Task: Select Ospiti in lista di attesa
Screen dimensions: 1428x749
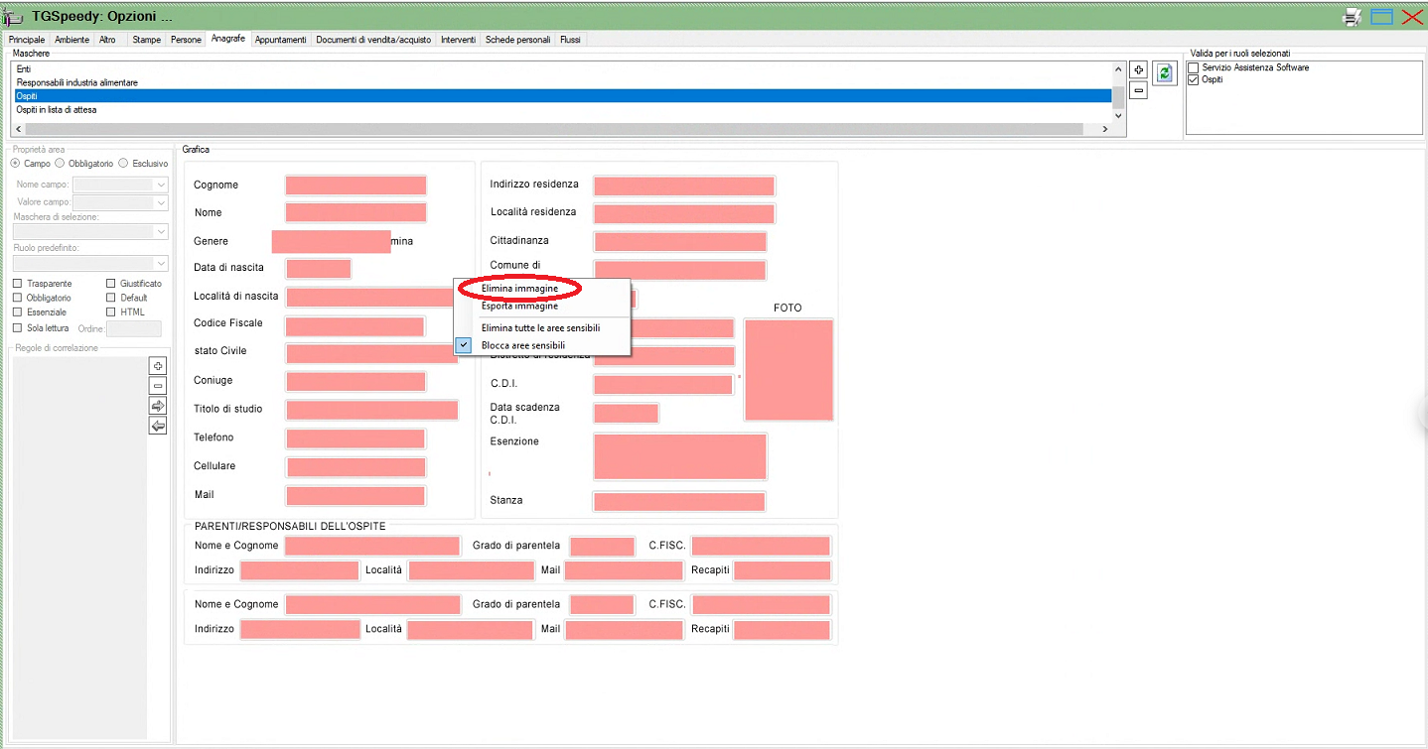Action: (57, 110)
